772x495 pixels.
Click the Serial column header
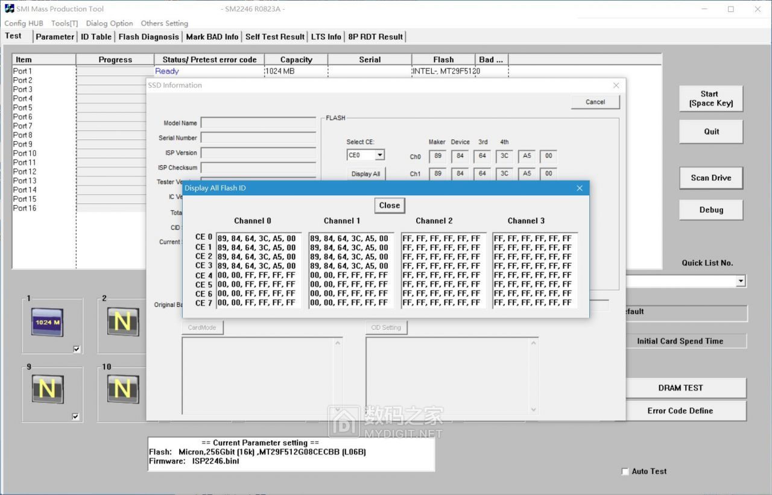tap(370, 60)
